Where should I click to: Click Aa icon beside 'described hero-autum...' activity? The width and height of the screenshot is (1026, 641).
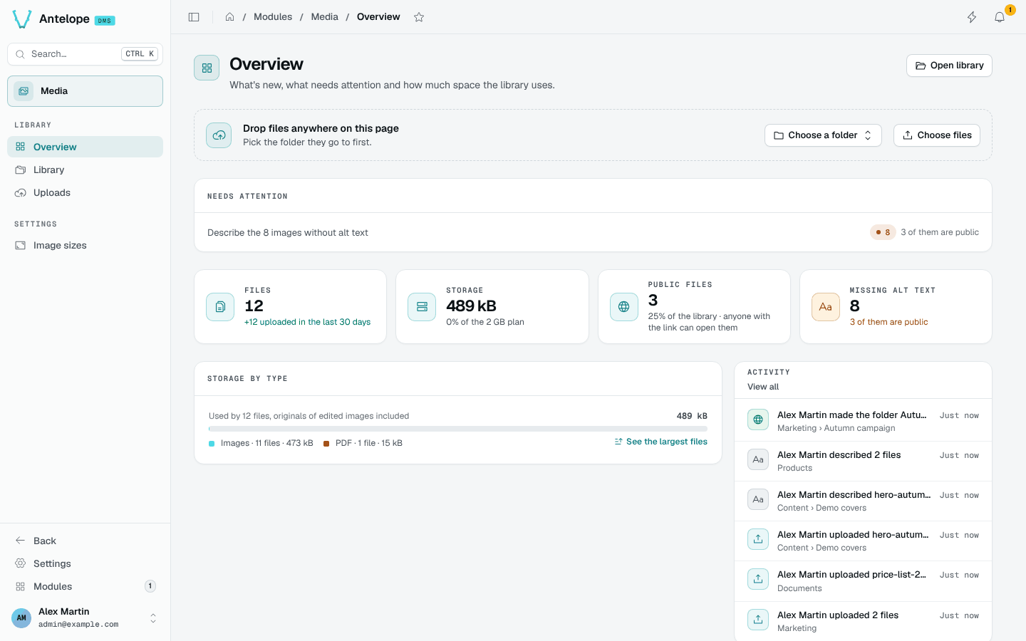coord(758,499)
